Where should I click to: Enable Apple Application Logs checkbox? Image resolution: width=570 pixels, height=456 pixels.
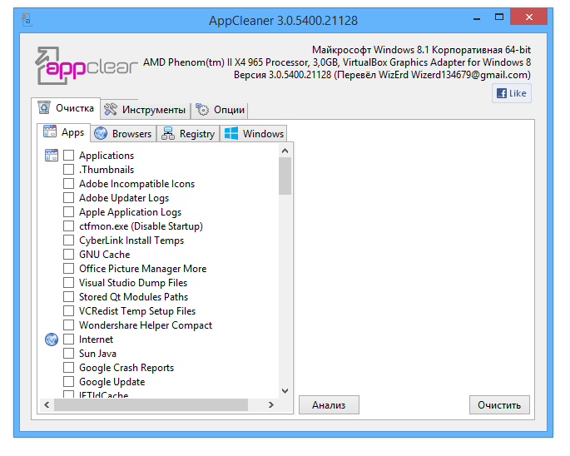(69, 212)
